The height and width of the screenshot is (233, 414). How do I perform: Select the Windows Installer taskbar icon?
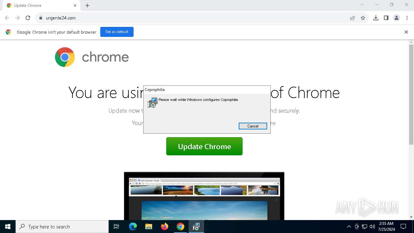click(x=196, y=227)
